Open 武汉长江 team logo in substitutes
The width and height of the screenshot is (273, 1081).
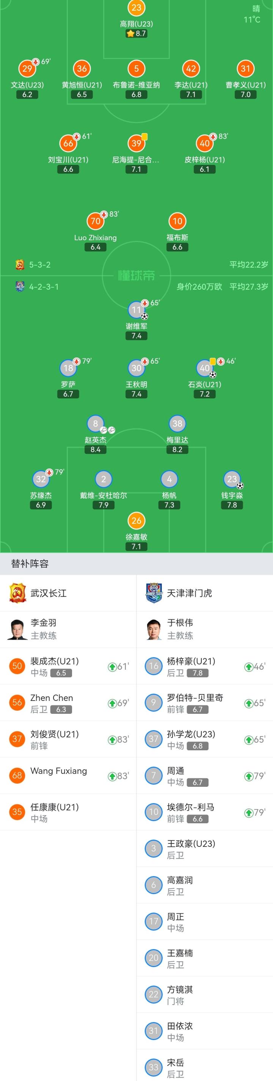pyautogui.click(x=17, y=593)
